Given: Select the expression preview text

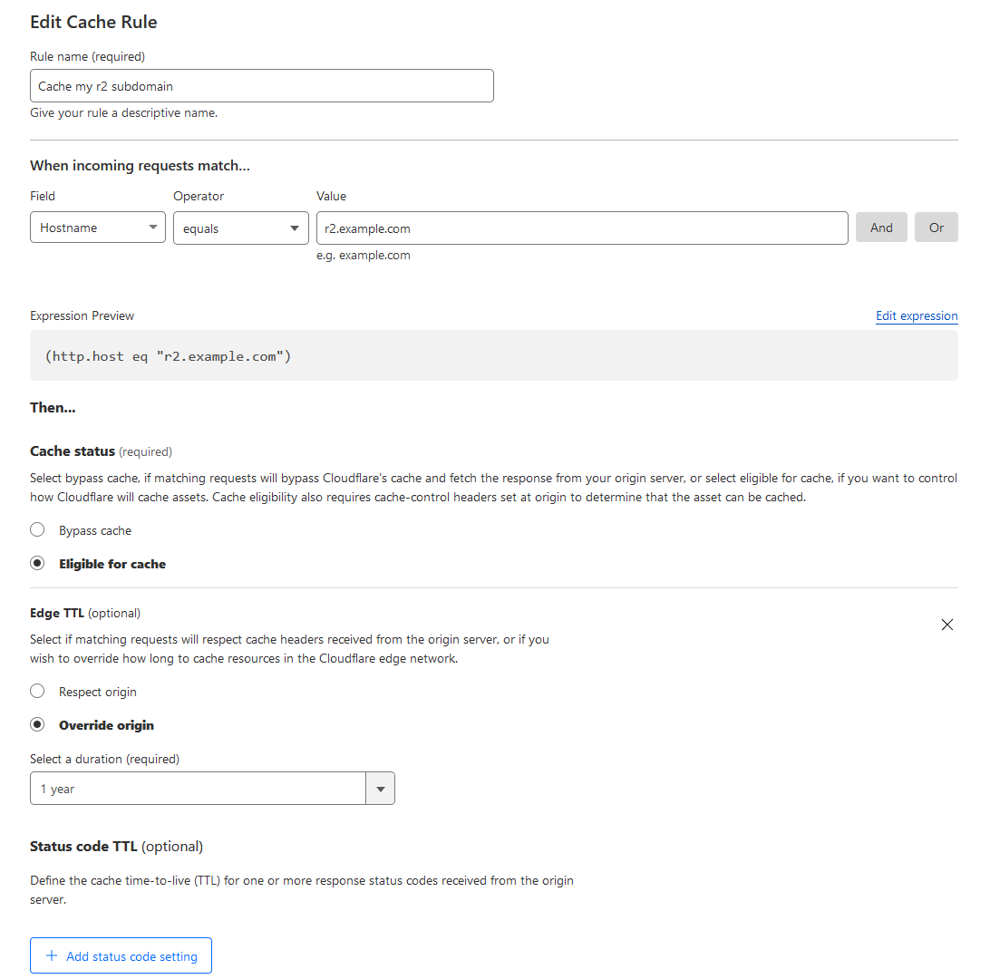Looking at the screenshot, I should point(167,355).
